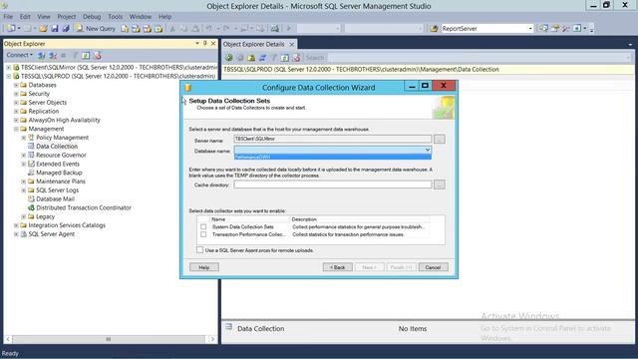Viewport: 638px width, 359px height.
Task: Click the New Query toolbar button
Action: (96, 29)
